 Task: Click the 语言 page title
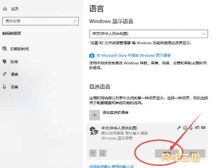tap(97, 9)
